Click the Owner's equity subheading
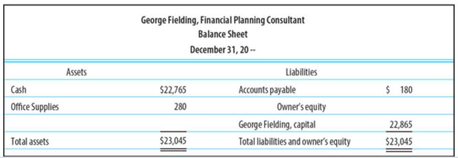Screen dimensions: 458x158 point(301,107)
